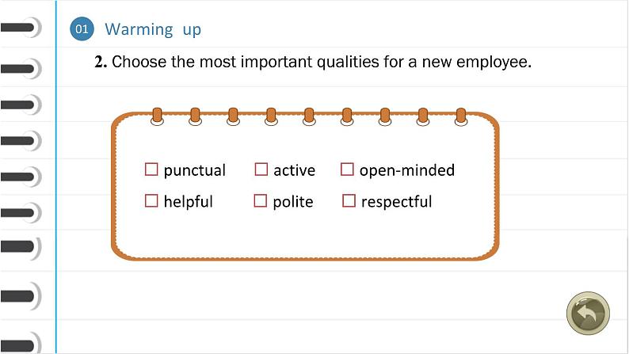
Task: Click the word polite
Action: (293, 202)
